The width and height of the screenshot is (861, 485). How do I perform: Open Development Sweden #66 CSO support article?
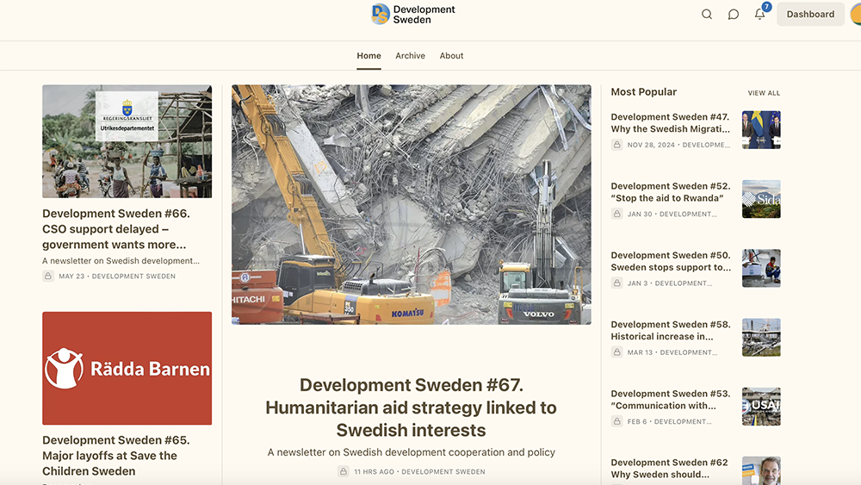(116, 229)
